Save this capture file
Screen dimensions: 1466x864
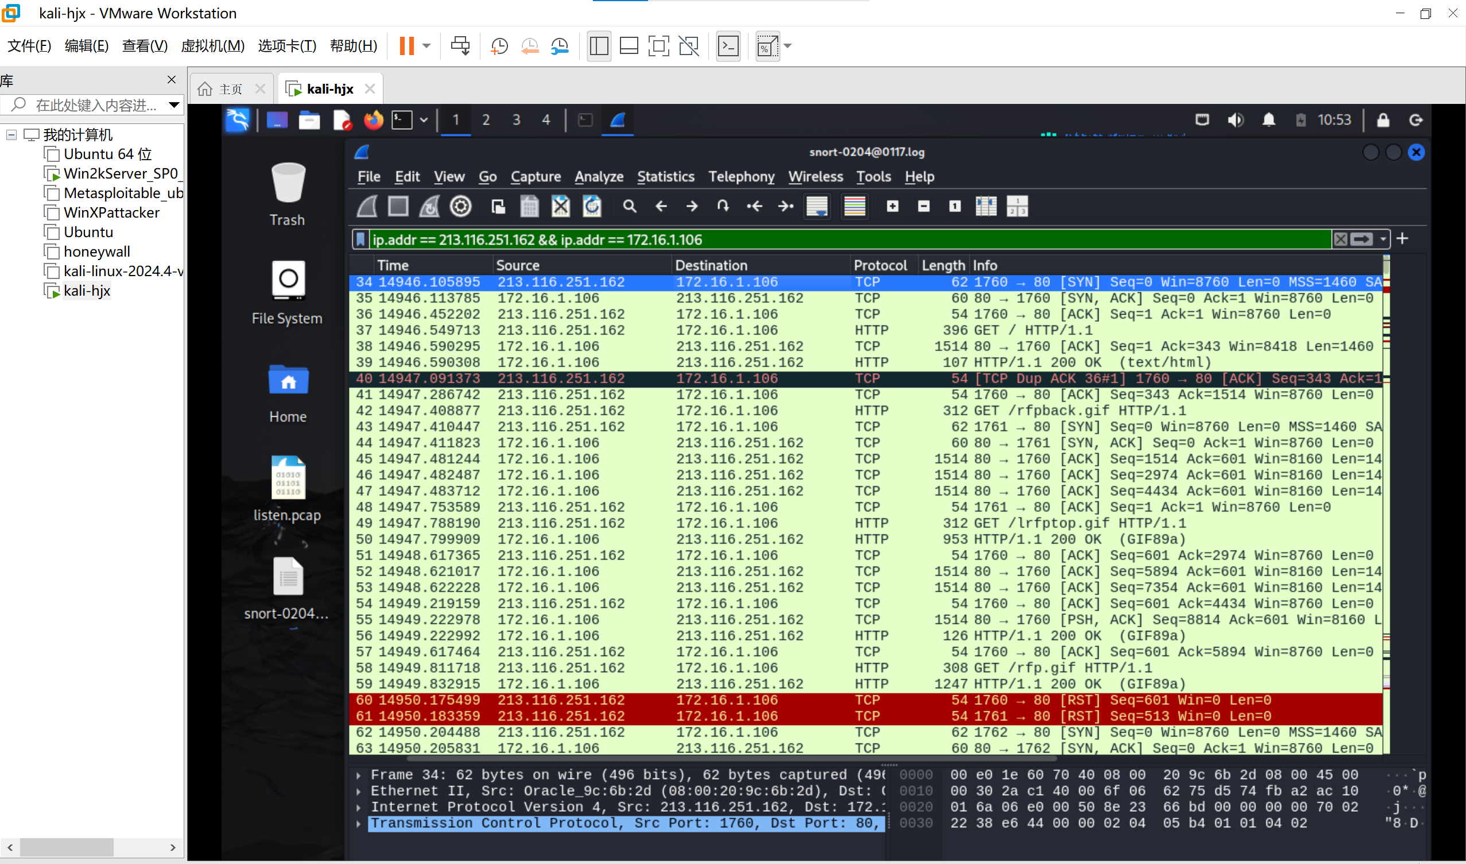[x=530, y=206]
